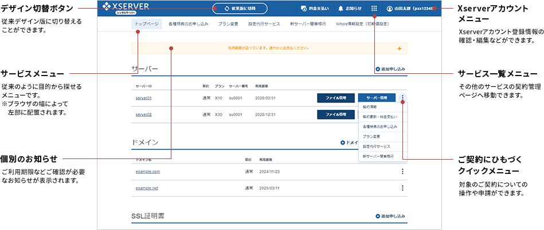Click the XSERVER logo
This screenshot has width=544, height=230.
click(x=126, y=7)
